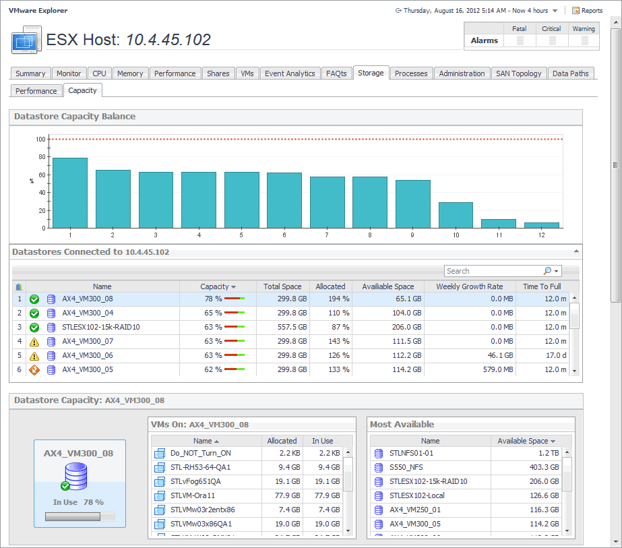Click the datastore icon next to STLESX102-15k-RAID10 in table

[51, 327]
